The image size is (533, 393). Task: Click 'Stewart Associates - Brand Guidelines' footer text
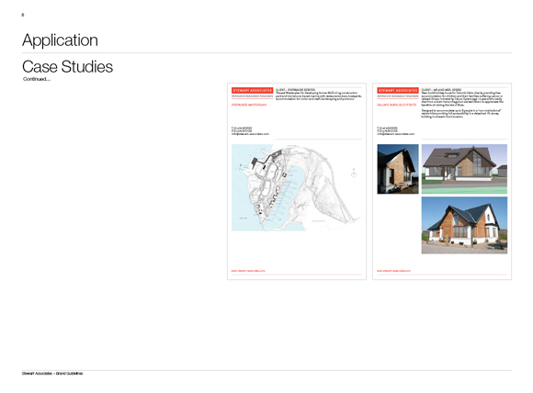pyautogui.click(x=52, y=374)
